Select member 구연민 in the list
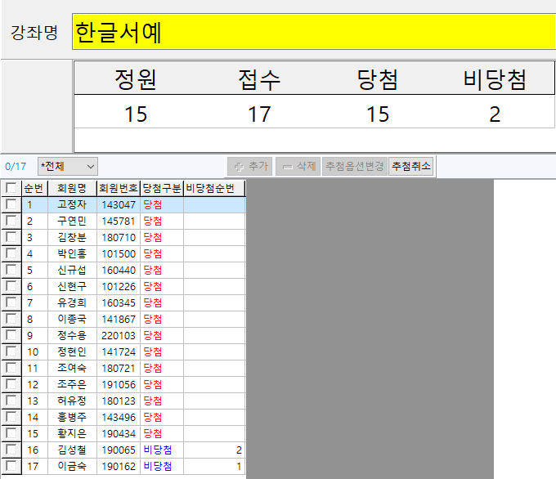 tap(71, 221)
